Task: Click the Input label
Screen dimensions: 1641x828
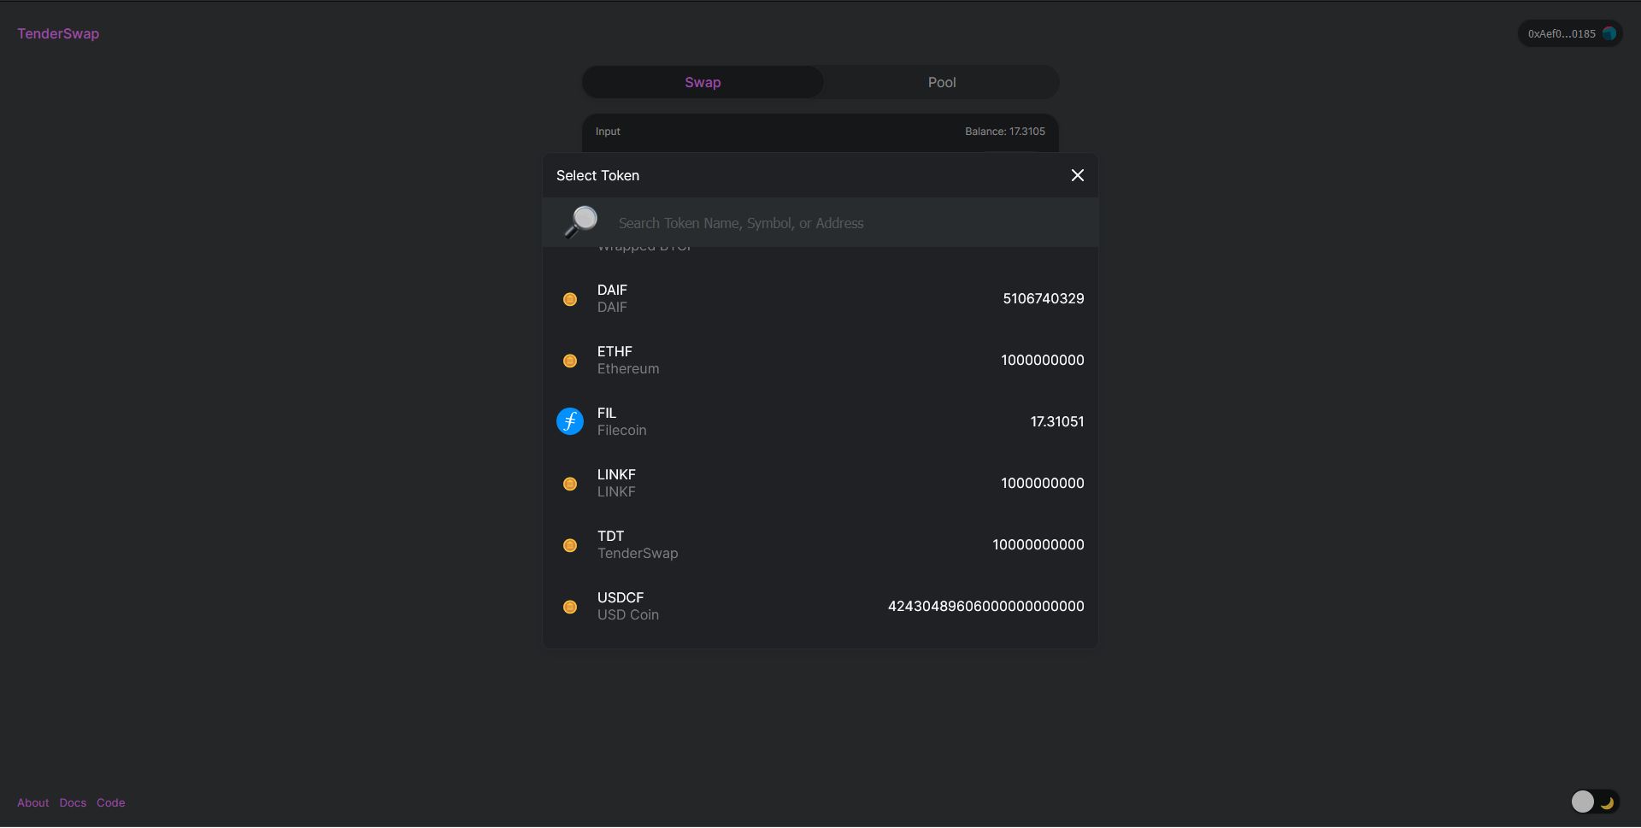Action: pos(608,132)
